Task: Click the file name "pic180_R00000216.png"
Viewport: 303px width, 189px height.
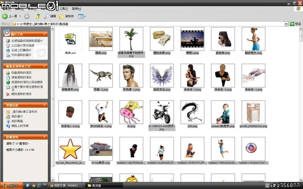Action: 253,126
